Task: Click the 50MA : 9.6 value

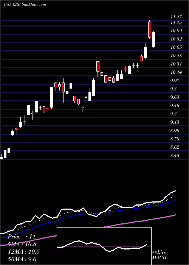Action: 22,259
